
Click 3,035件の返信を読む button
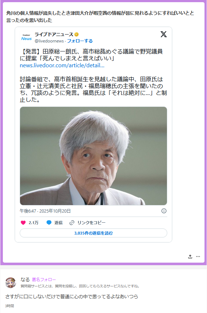click(93, 233)
